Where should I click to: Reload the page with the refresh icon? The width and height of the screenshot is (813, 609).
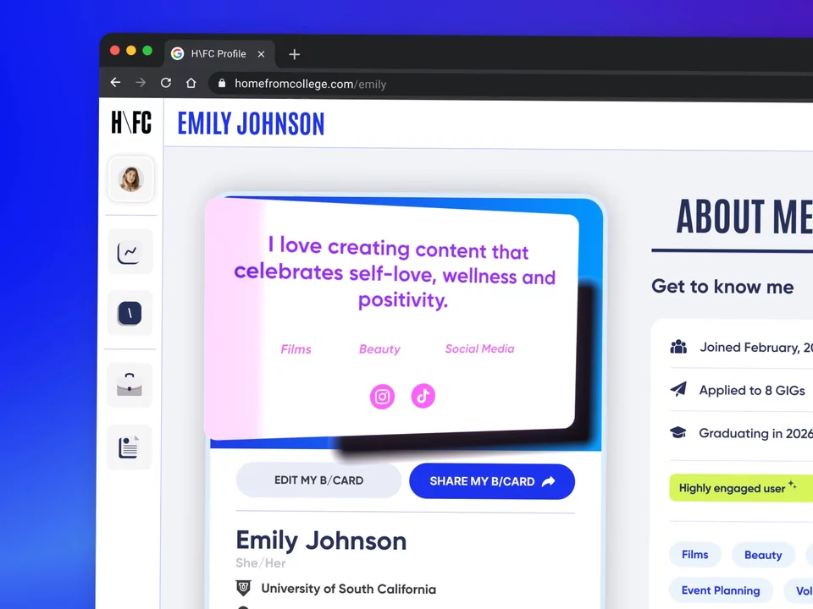166,83
